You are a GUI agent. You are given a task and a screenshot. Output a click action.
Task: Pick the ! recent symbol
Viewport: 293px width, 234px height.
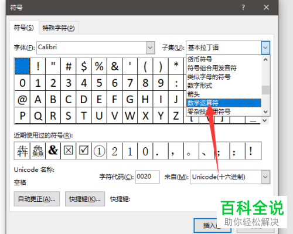pos(253,151)
